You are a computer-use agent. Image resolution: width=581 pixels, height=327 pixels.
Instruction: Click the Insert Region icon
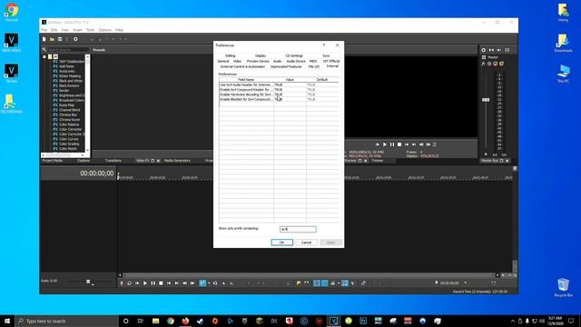(x=307, y=283)
